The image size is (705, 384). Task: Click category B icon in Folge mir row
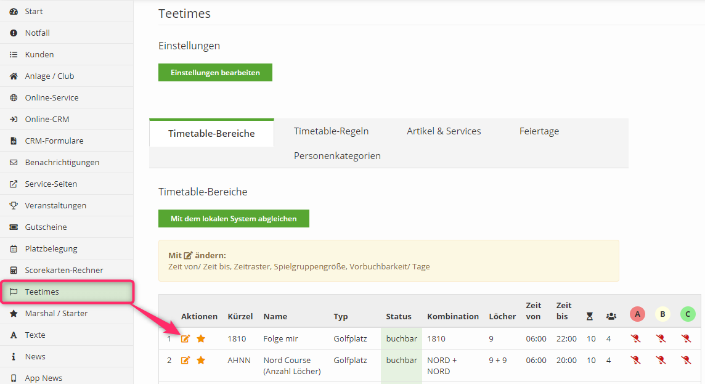coord(661,338)
